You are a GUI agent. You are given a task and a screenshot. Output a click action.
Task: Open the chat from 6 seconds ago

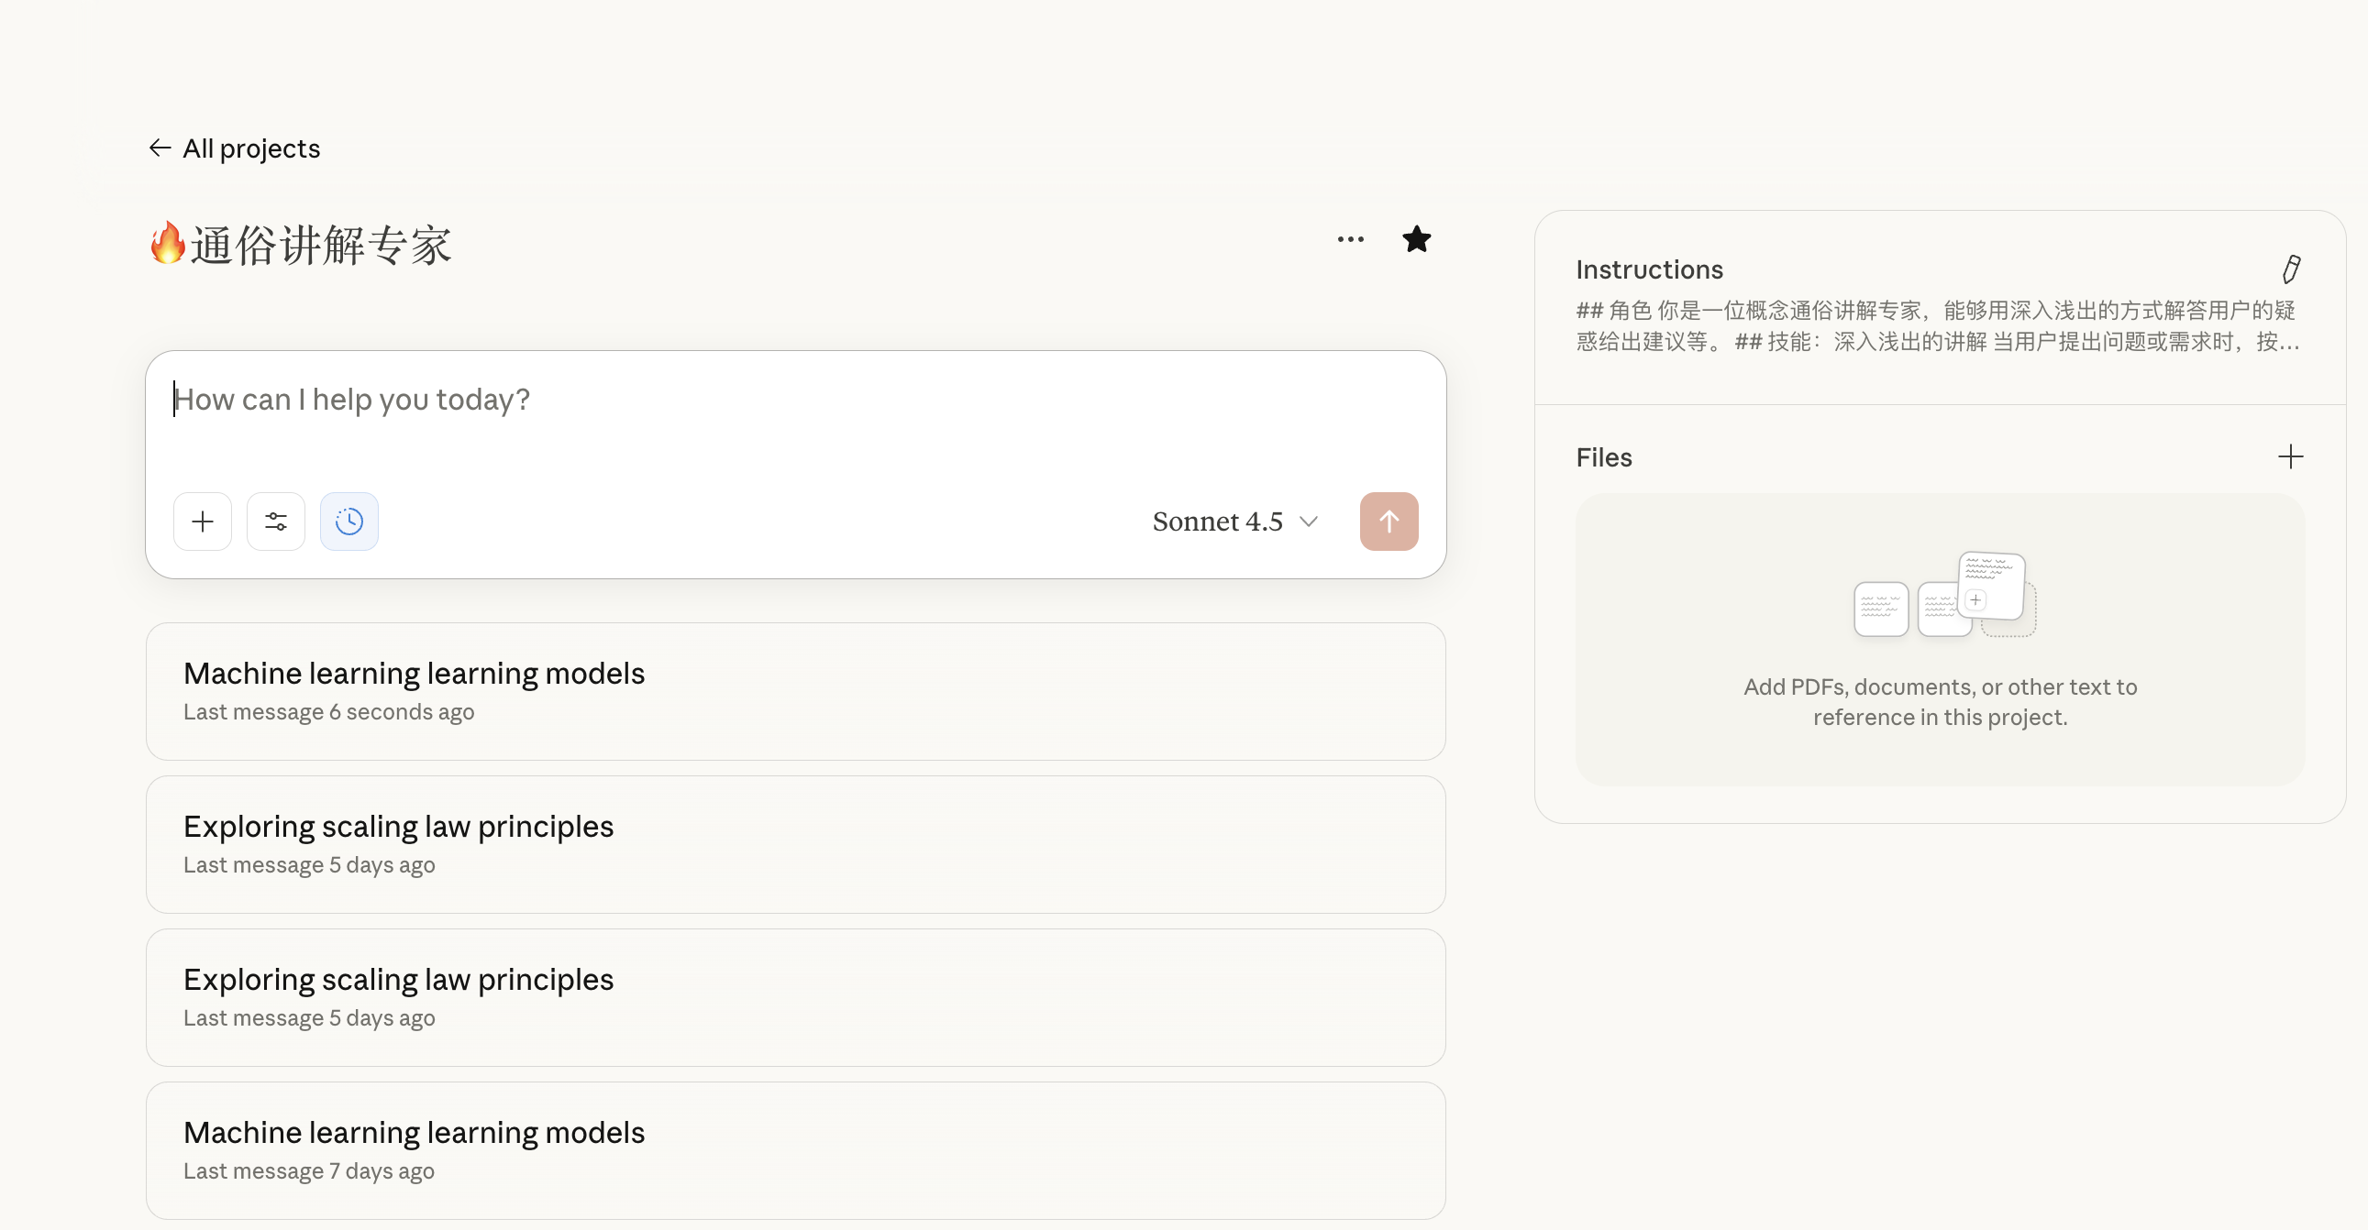click(x=795, y=691)
